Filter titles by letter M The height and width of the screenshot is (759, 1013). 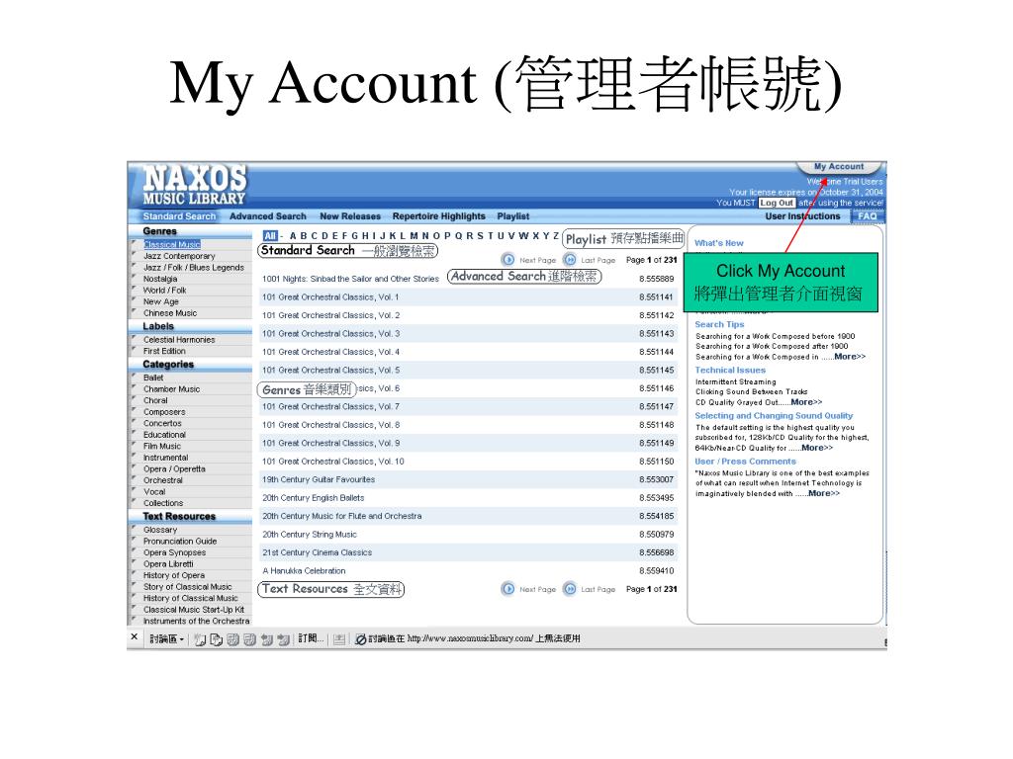[x=414, y=236]
